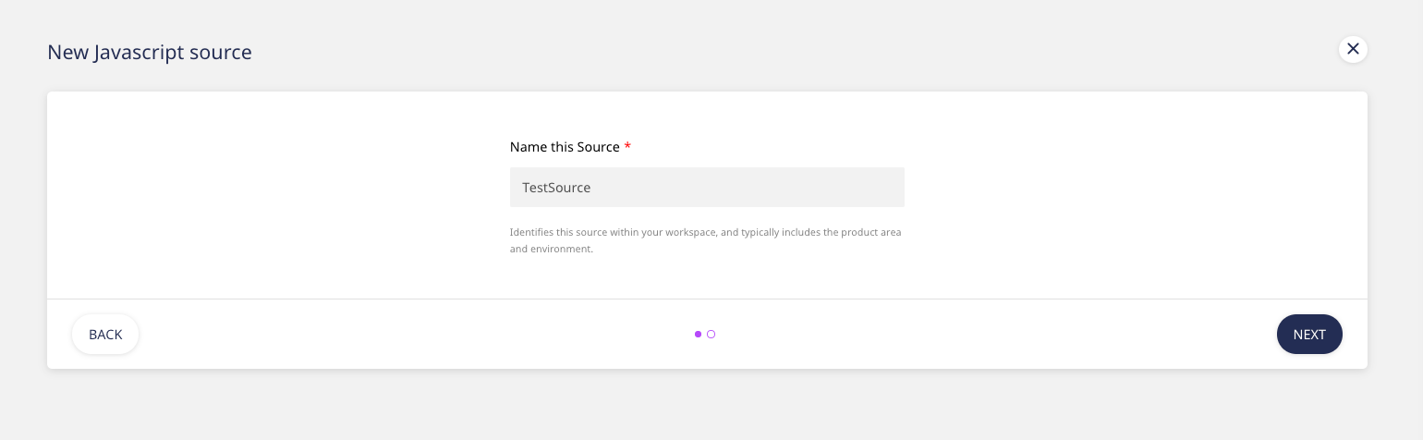Proceed to the next setup step
This screenshot has width=1423, height=440.
click(x=1308, y=335)
